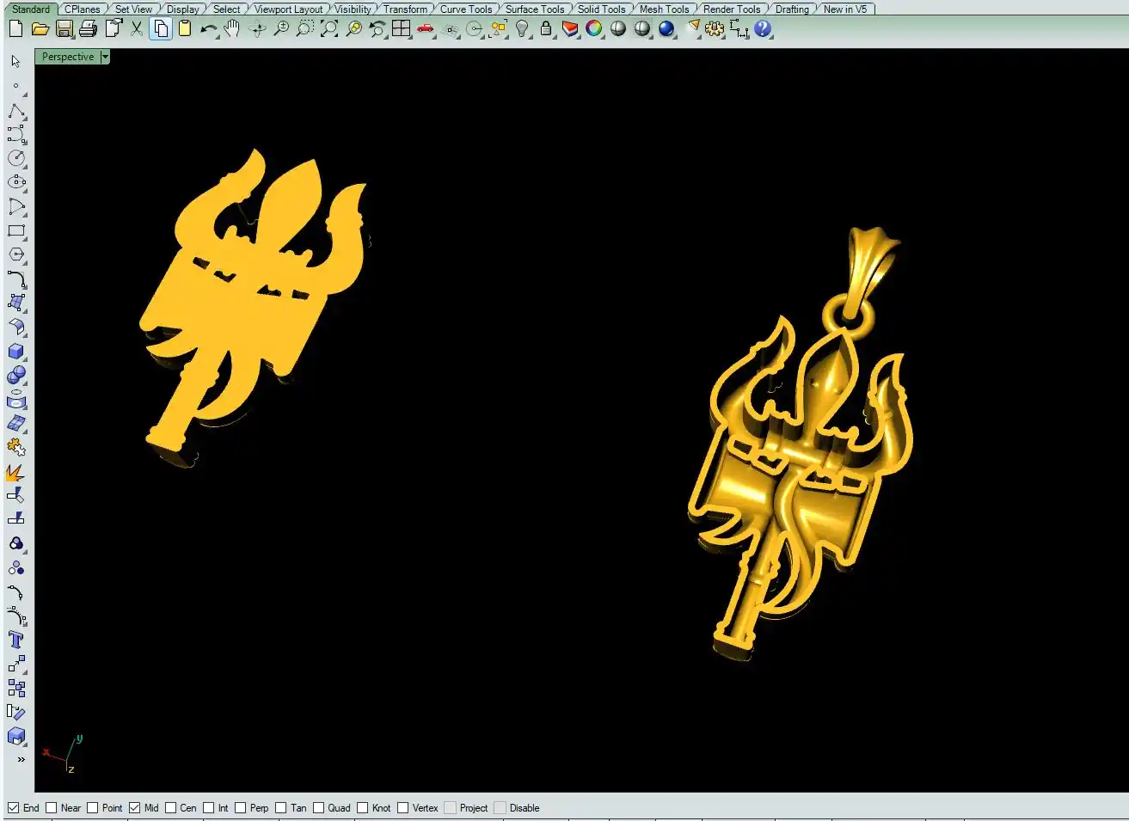Enable the Near object snap

(52, 808)
